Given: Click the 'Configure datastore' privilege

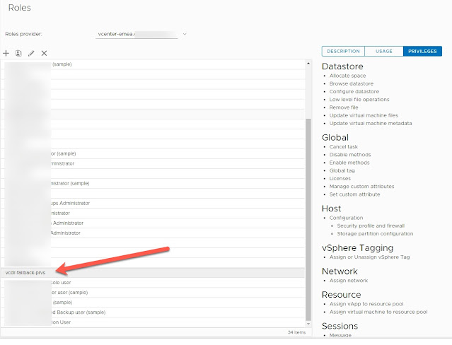Looking at the screenshot, I should coord(354,91).
